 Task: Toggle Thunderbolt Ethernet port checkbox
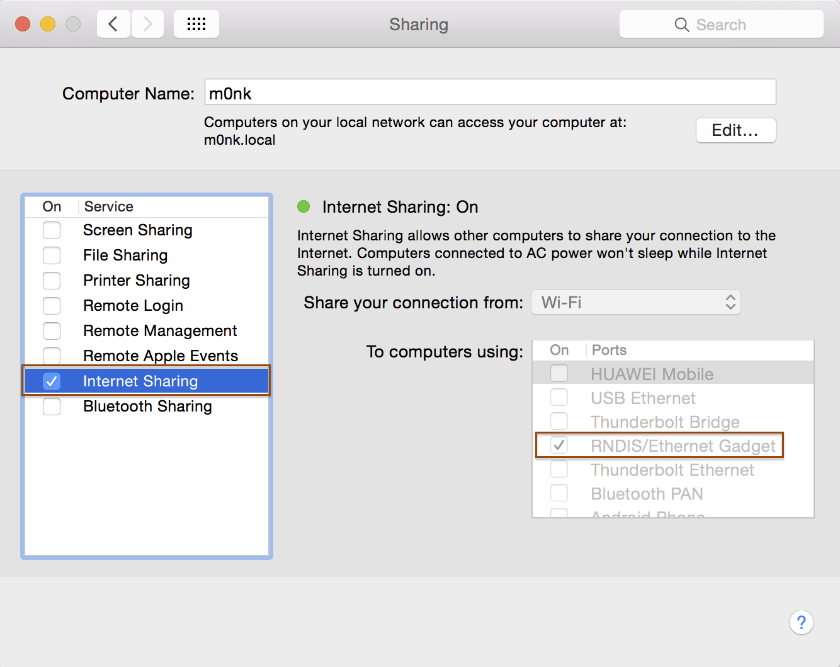[559, 469]
